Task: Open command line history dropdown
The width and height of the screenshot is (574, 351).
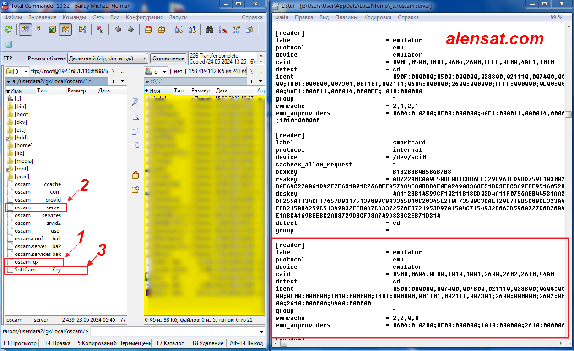Action: pos(262,331)
